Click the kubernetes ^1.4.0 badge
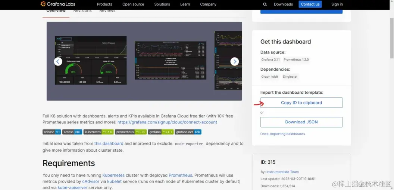 pos(98,132)
